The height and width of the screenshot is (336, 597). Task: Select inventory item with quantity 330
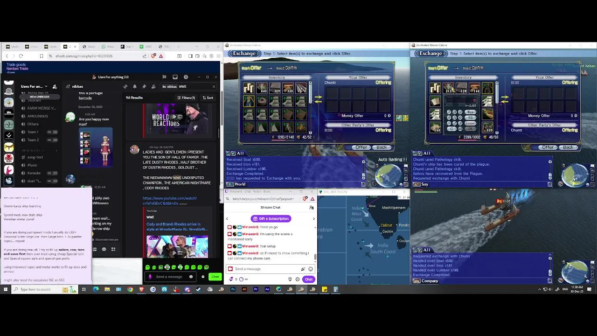[288, 88]
